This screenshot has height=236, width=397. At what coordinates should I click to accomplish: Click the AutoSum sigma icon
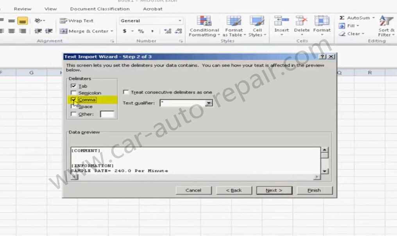(342, 18)
